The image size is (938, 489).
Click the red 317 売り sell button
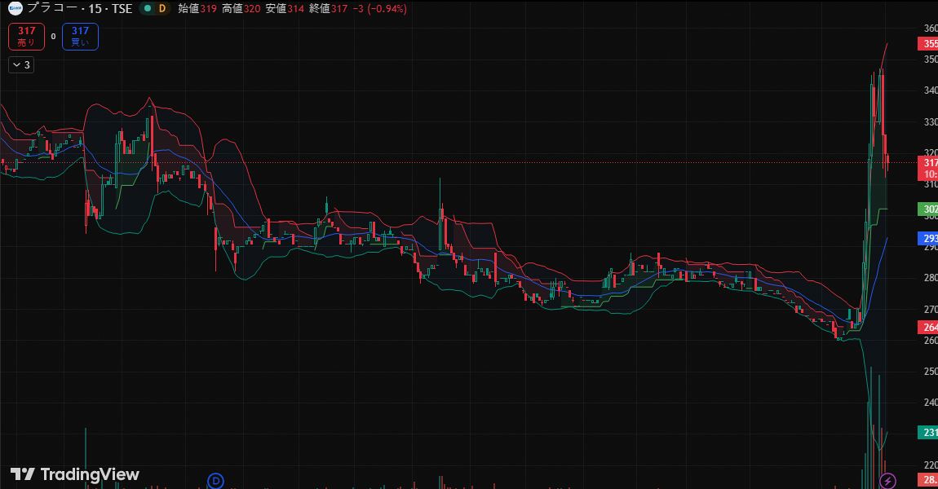point(26,37)
